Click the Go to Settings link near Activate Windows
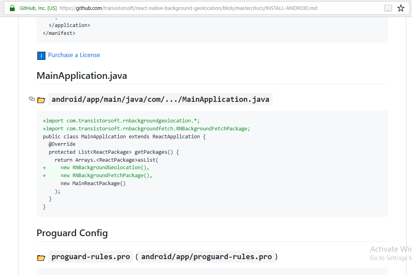Viewport: 412px width, 275px height. point(386,258)
